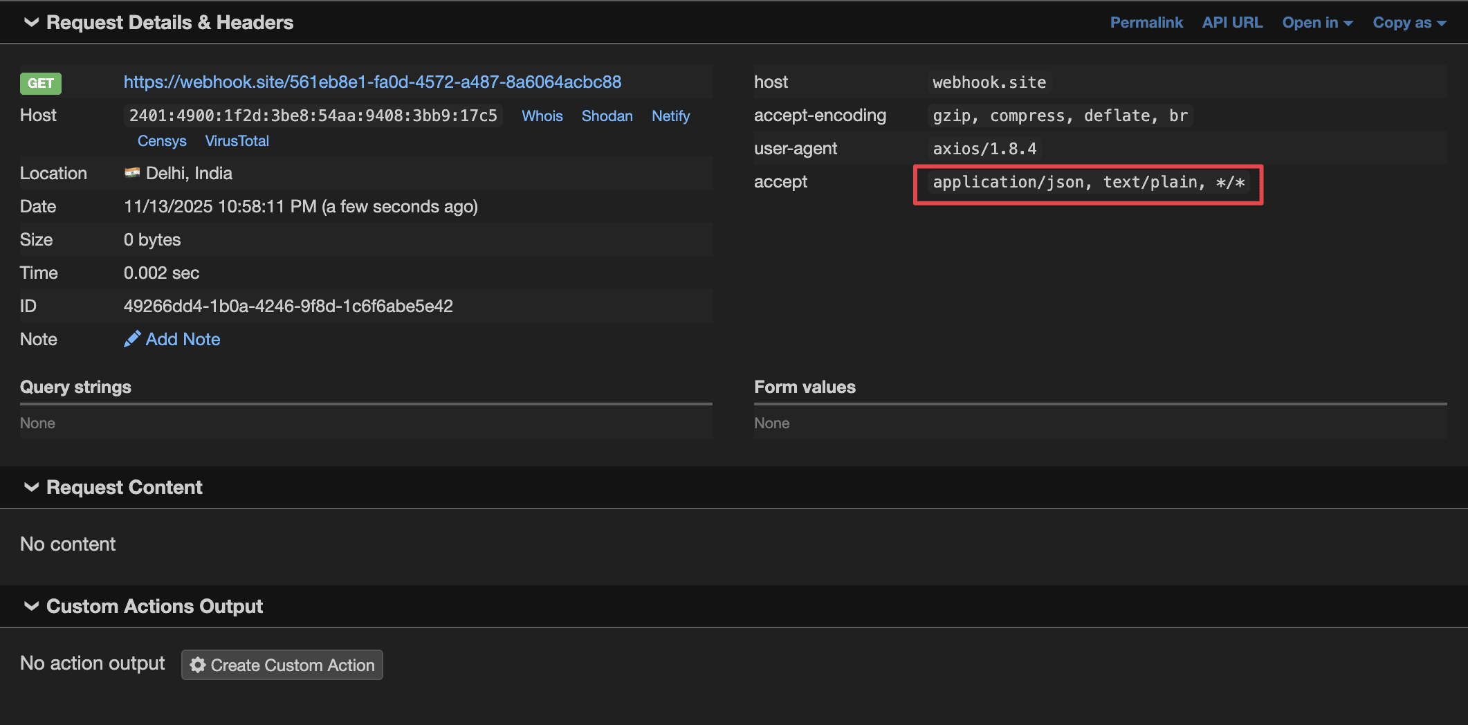The image size is (1468, 725).
Task: Open the 'Open in' dropdown menu
Action: pyautogui.click(x=1316, y=23)
